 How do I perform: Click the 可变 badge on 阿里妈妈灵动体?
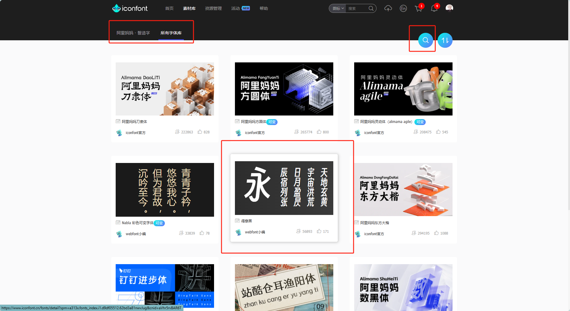[x=420, y=122]
